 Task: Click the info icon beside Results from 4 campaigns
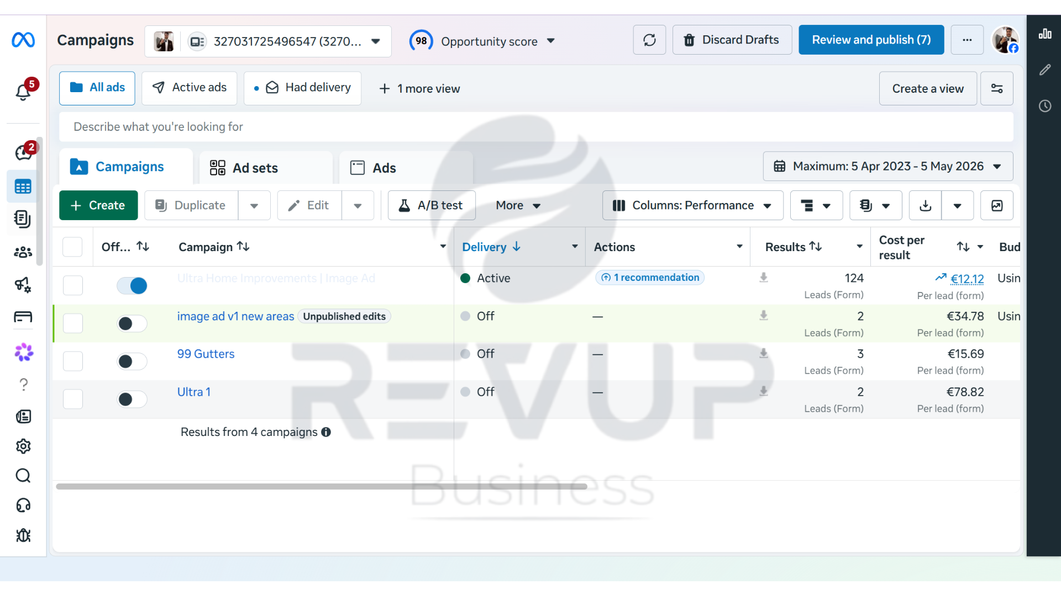click(326, 432)
